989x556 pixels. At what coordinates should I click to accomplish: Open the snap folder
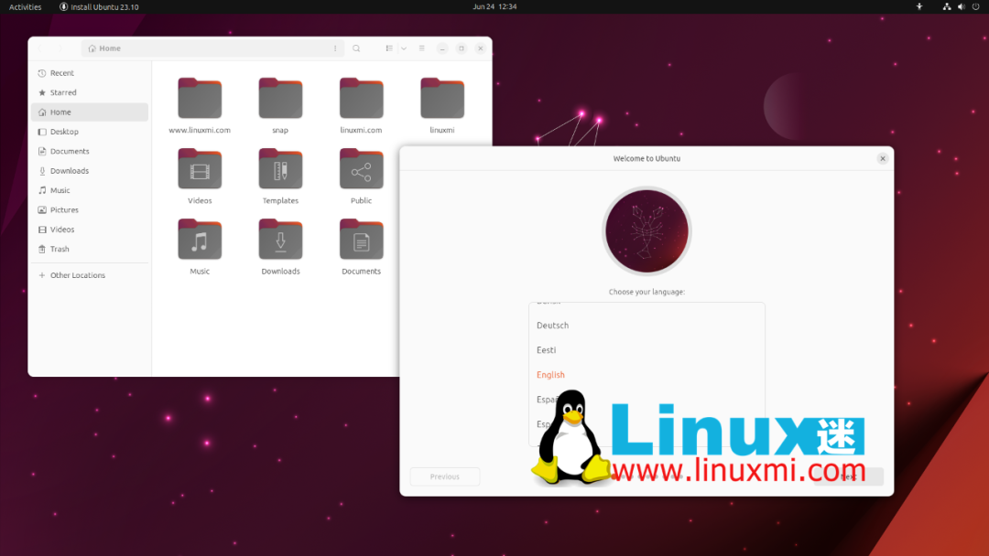(280, 99)
